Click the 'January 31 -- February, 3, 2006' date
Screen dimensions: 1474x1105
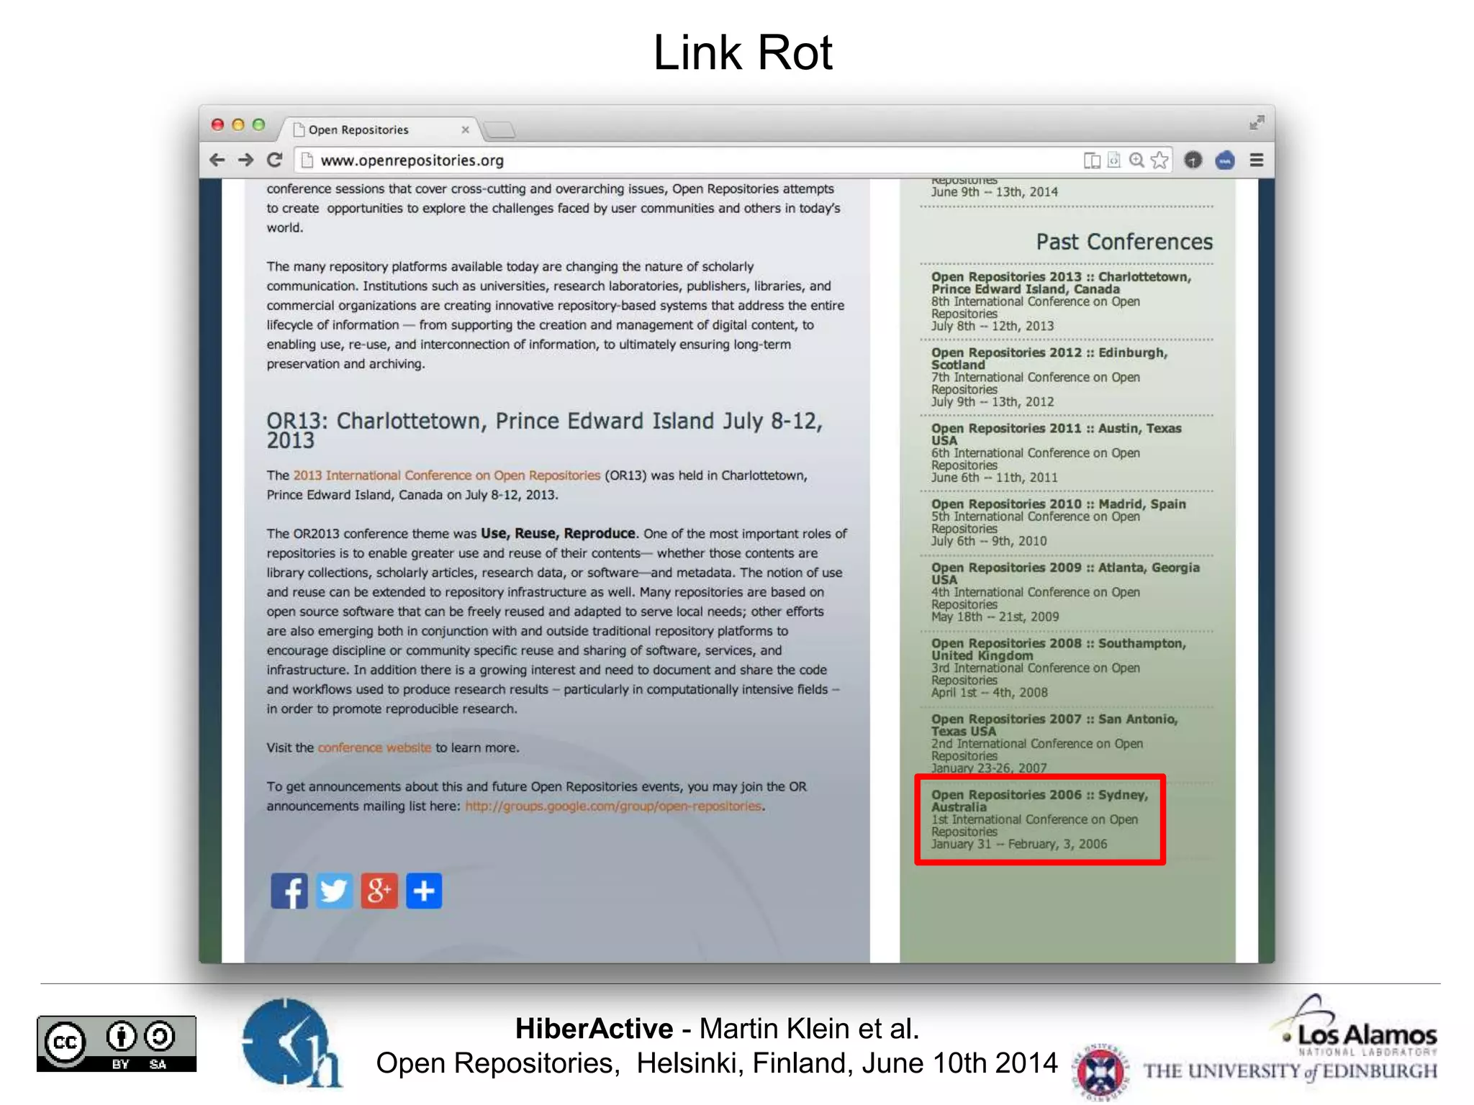(1019, 844)
